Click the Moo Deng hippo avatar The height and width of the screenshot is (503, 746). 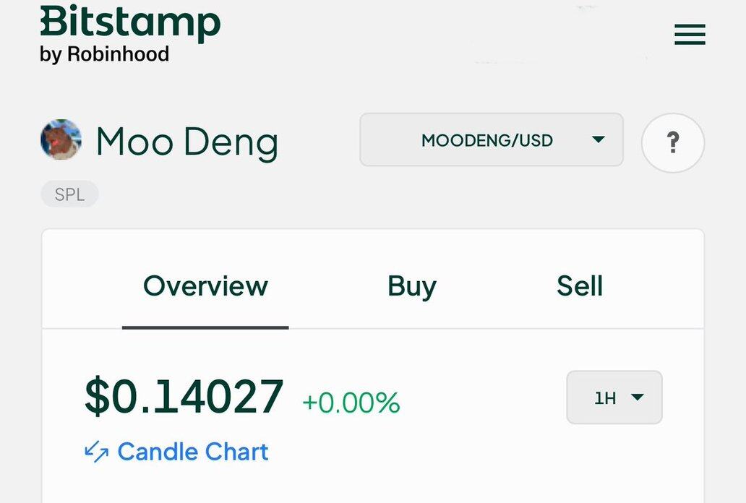click(61, 139)
